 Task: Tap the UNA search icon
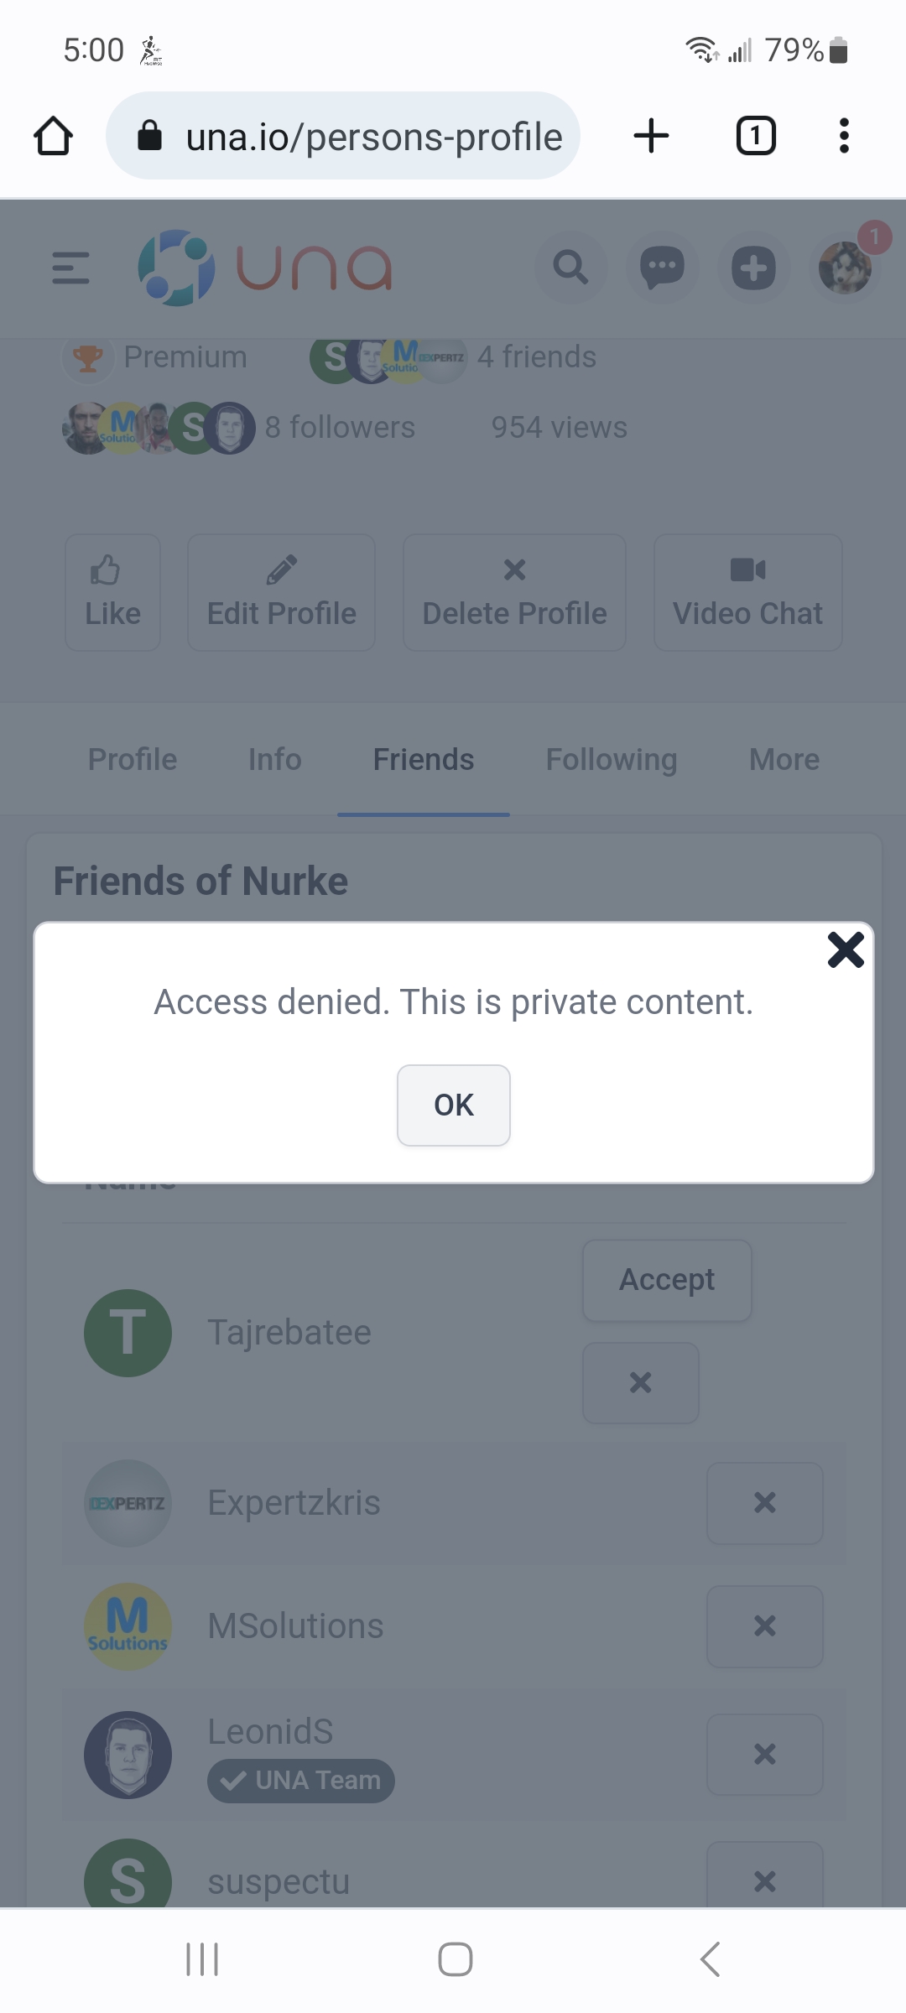click(570, 268)
